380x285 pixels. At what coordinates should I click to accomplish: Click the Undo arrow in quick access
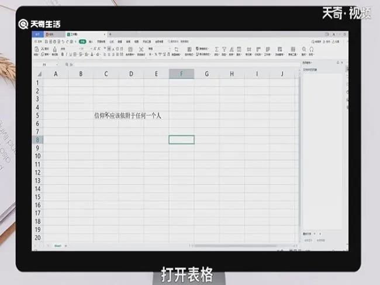click(x=63, y=41)
